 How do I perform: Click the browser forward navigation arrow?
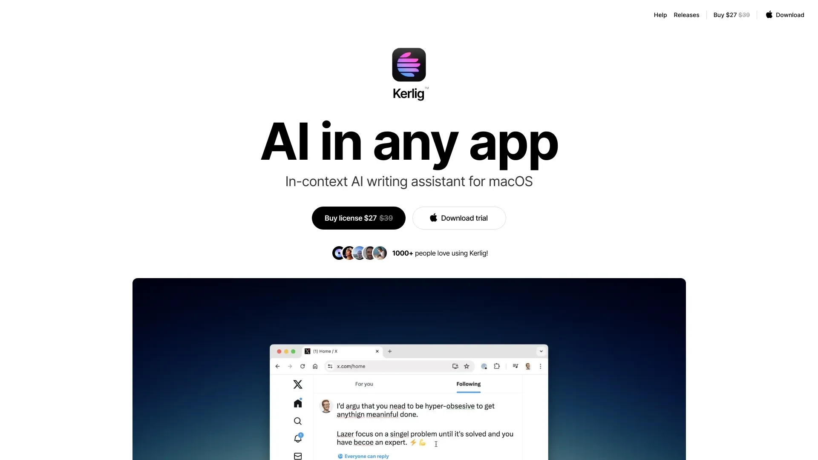pos(290,367)
